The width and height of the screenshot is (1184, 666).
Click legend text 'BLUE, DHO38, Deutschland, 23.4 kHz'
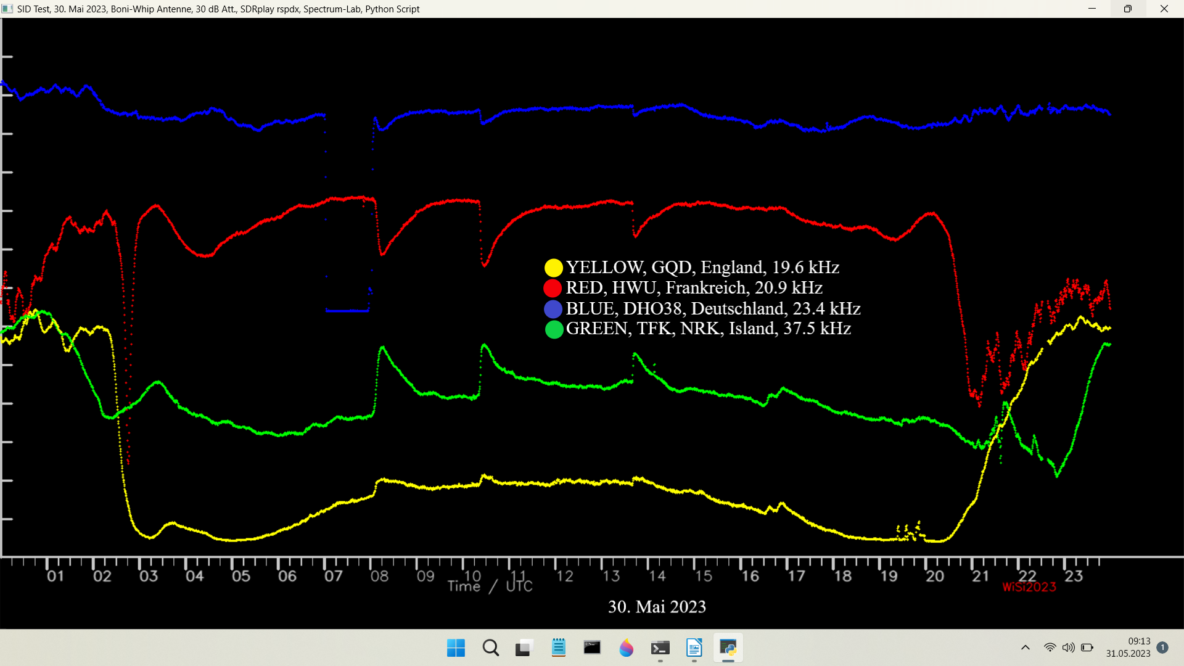pos(713,308)
